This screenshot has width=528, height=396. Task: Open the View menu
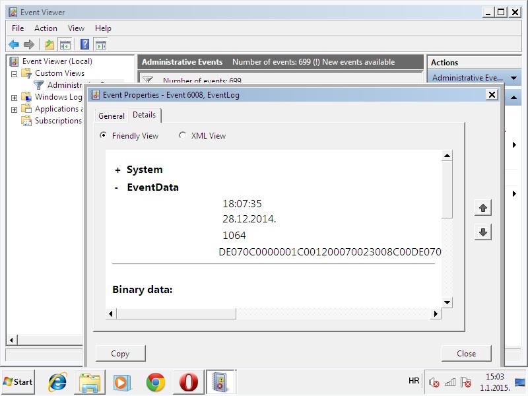pyautogui.click(x=76, y=28)
